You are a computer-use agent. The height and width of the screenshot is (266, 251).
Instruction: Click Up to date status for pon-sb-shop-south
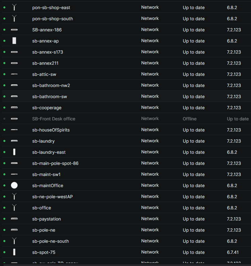pos(194,19)
